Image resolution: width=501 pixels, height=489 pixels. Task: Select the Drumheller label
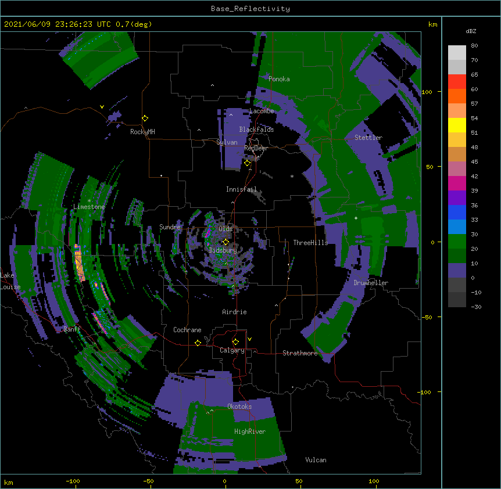(371, 283)
